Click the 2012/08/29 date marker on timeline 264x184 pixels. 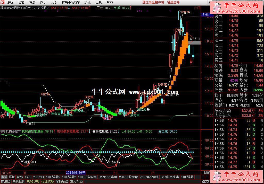(x=76, y=172)
